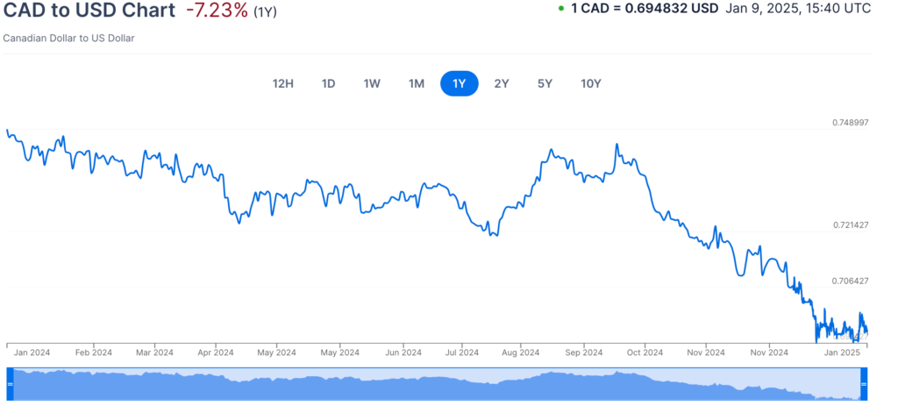The height and width of the screenshot is (413, 898).
Task: Show the 5Y chart range
Action: (545, 83)
